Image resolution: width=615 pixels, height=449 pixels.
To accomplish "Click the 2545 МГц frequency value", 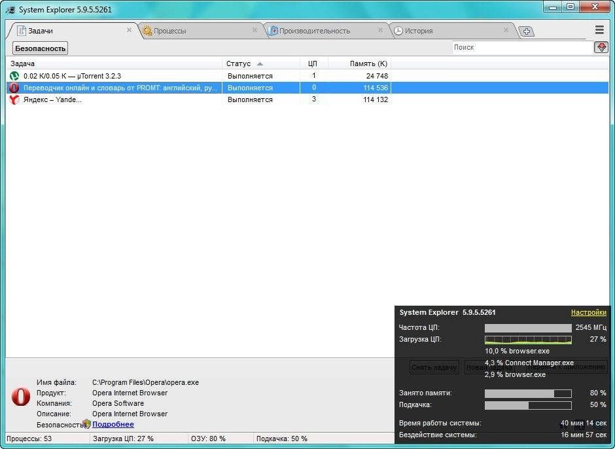I will tap(591, 327).
